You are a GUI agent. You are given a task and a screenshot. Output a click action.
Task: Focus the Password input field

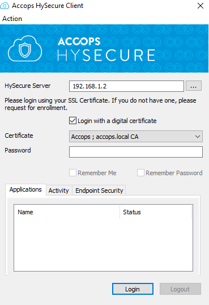click(136, 152)
